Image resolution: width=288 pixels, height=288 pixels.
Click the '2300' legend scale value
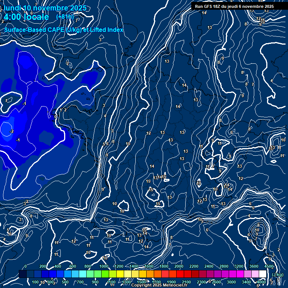(201, 282)
